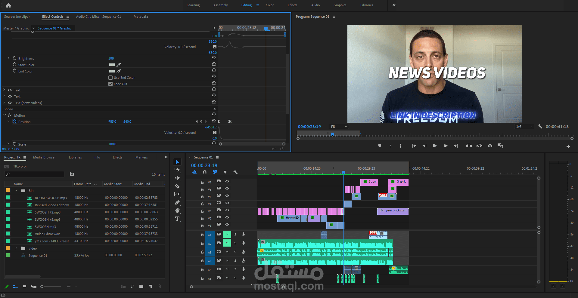This screenshot has height=298, width=578.
Task: Open the Graphics workspace
Action: [x=340, y=5]
